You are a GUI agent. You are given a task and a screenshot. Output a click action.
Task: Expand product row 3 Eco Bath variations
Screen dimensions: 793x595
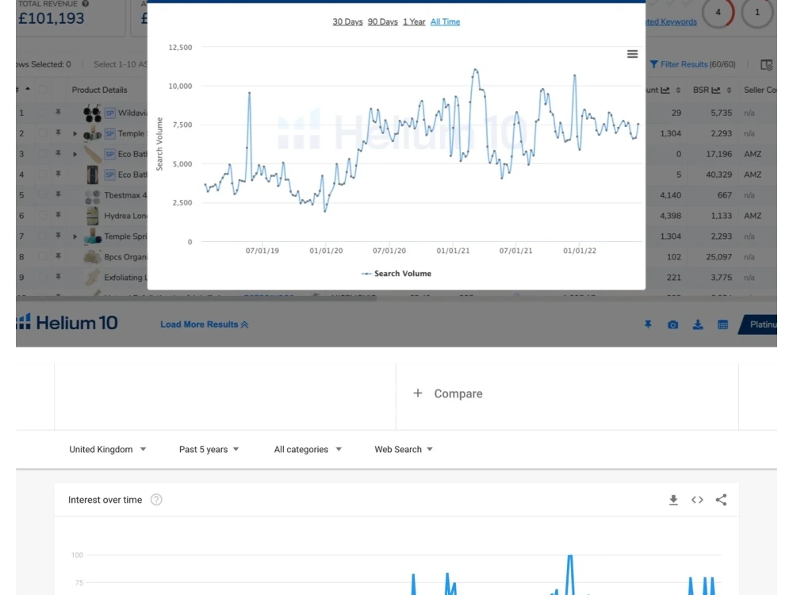(75, 154)
